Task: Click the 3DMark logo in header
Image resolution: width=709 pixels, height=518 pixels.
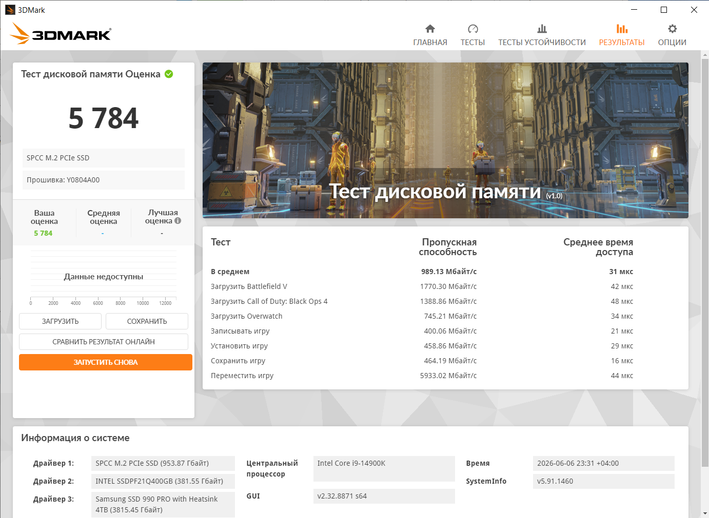Action: 60,34
